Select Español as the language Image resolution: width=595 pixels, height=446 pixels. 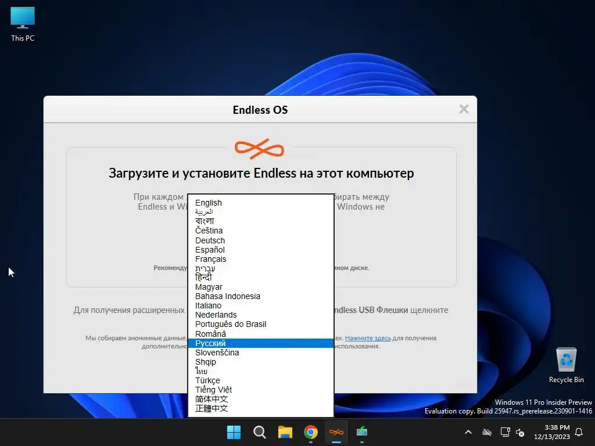(x=261, y=250)
